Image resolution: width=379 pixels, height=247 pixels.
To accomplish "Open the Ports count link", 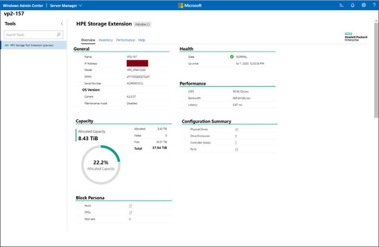I will point(236,149).
